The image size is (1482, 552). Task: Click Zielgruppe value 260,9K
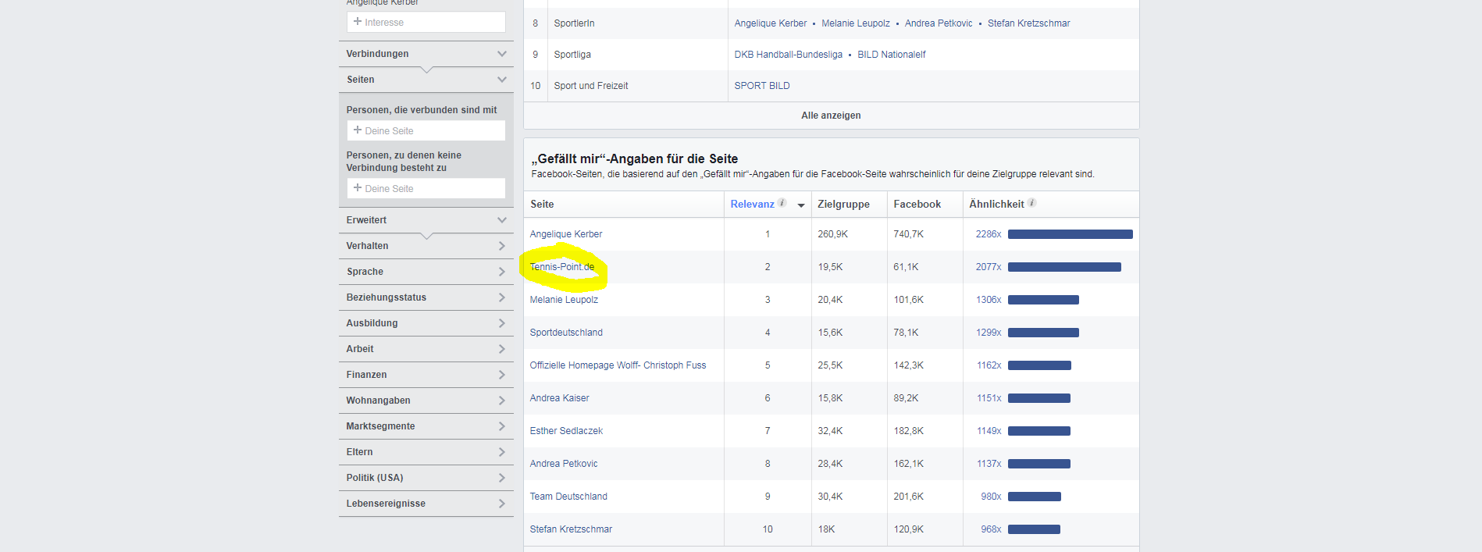click(833, 234)
